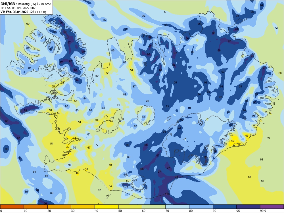The width and height of the screenshot is (284, 213).
Task: Click the initial time line 'IT: Fös. 08. 04. 2022 00Z'
Action: coord(18,8)
